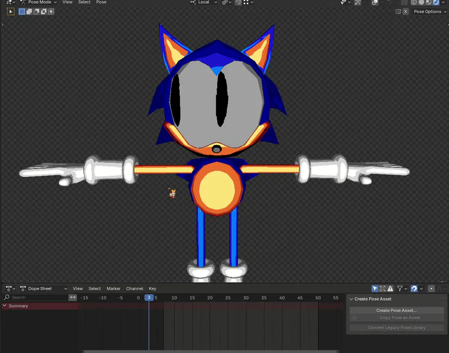Click Copy Pose as Asset button
Viewport: 449px width, 353px height.
pyautogui.click(x=397, y=318)
